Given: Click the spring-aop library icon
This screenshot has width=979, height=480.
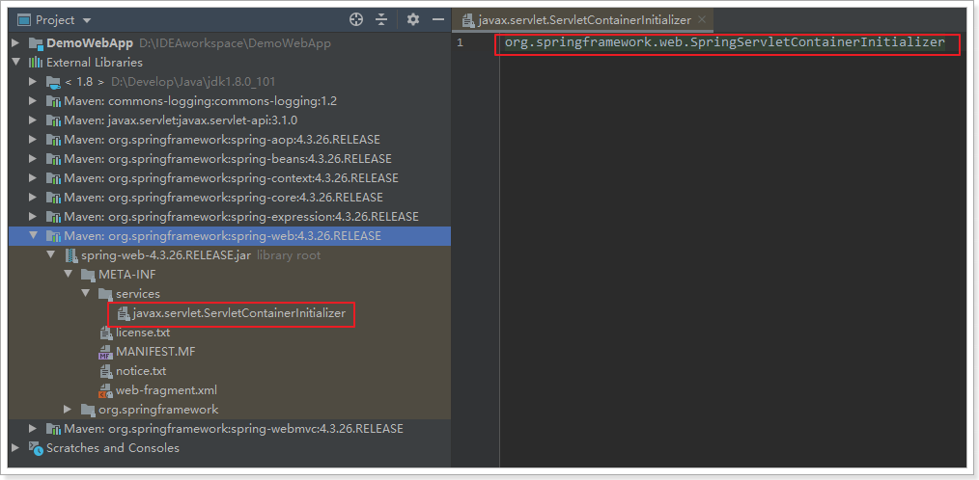Looking at the screenshot, I should 54,140.
